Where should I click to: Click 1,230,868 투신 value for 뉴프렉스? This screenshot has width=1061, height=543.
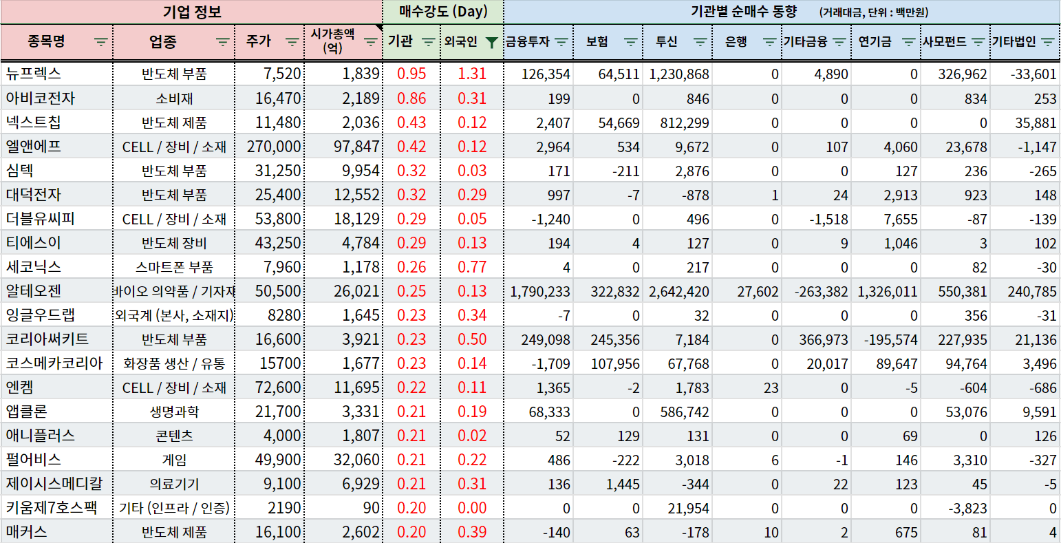point(678,74)
